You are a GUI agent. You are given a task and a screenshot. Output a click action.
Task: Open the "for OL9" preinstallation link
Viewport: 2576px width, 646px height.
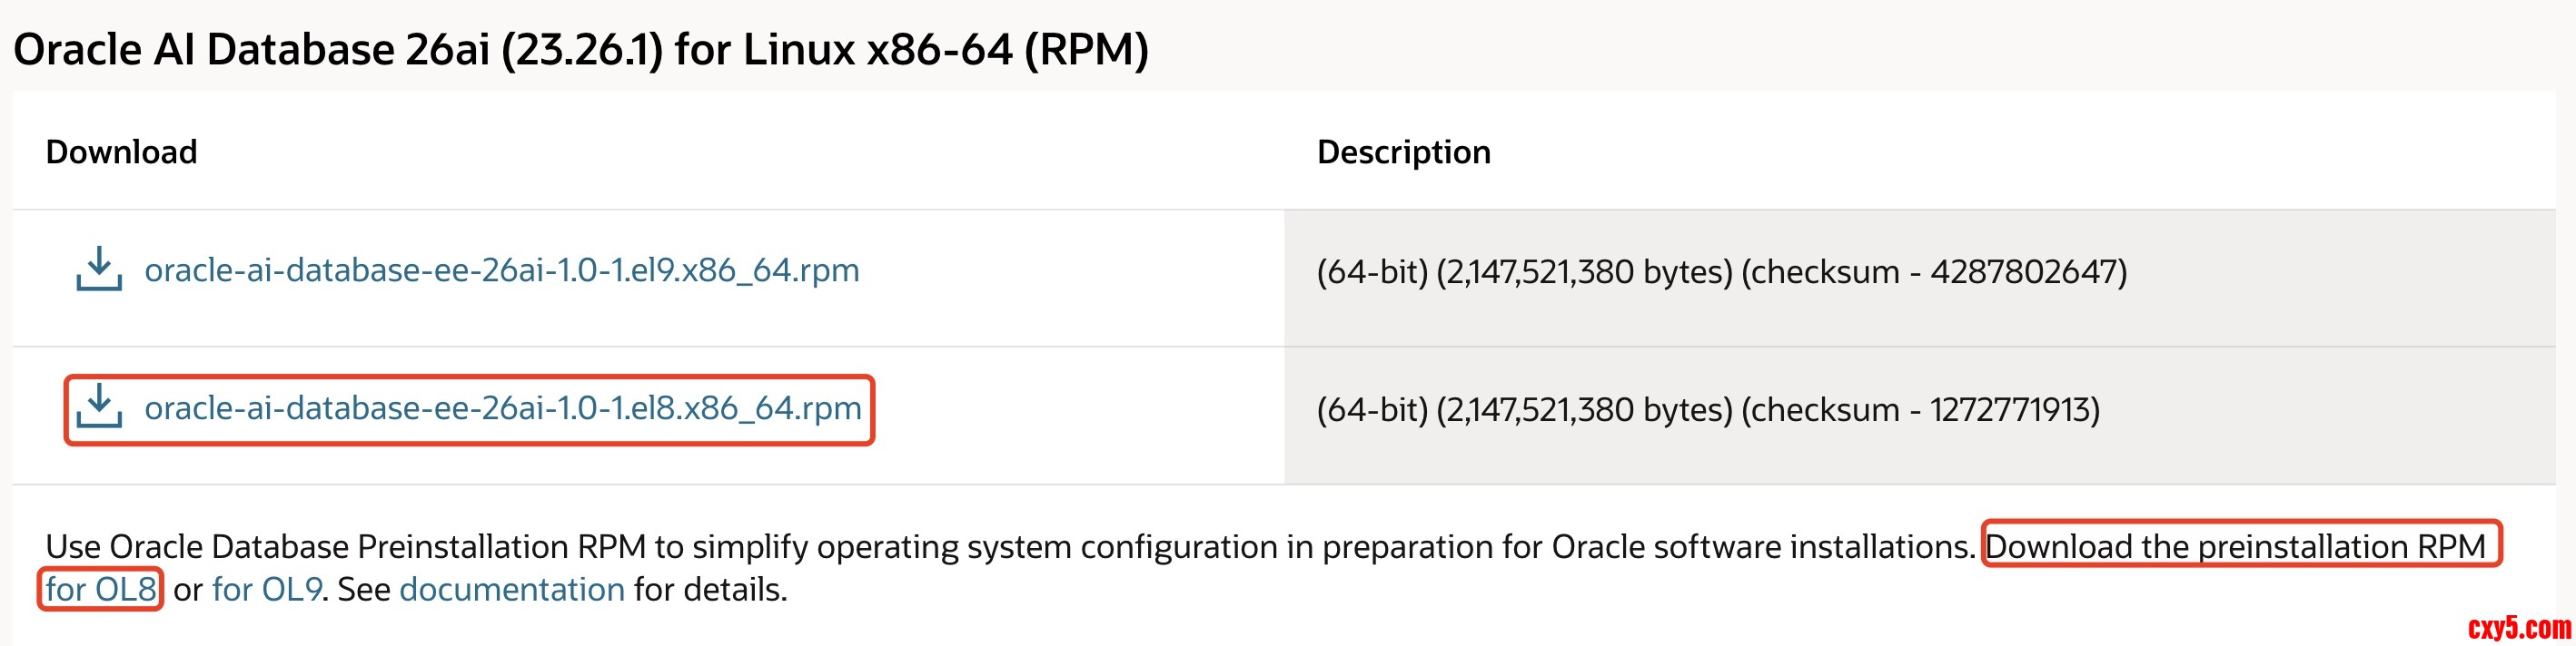[266, 589]
